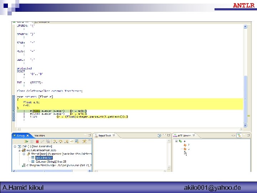Screen dimensions: 257x193
Task: Click the "LPAREN" rule line
Action: [26, 26]
